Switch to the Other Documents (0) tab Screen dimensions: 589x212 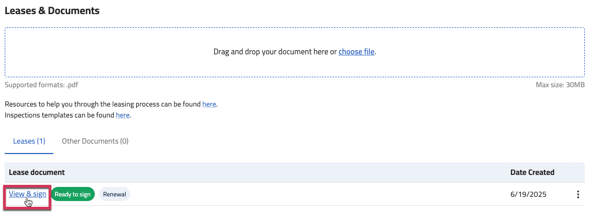coord(95,141)
